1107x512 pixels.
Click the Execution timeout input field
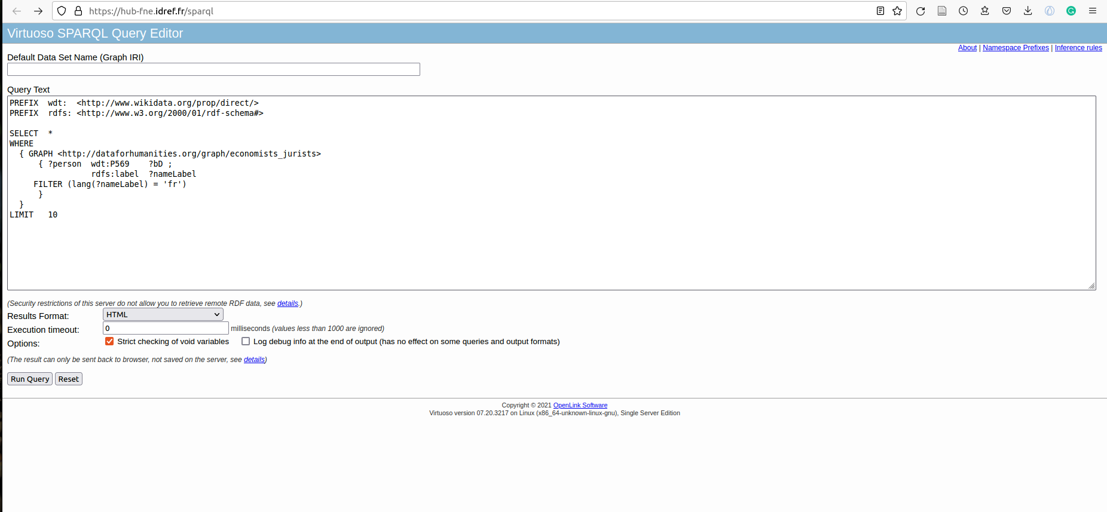point(166,328)
